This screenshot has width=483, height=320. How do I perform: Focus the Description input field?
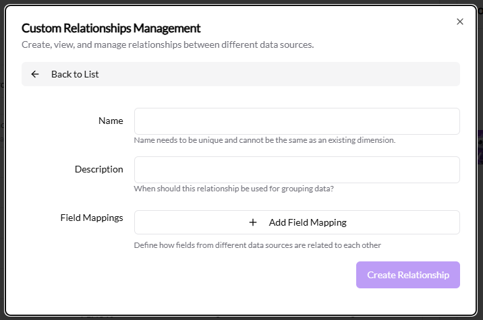point(297,170)
